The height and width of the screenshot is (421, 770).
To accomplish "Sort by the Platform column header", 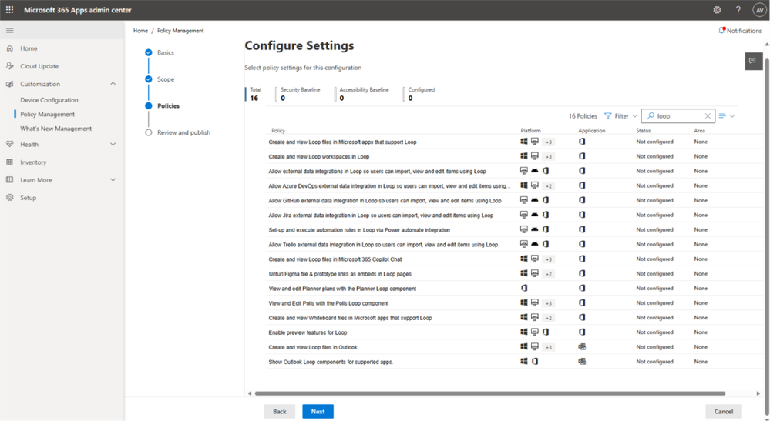I will coord(530,131).
